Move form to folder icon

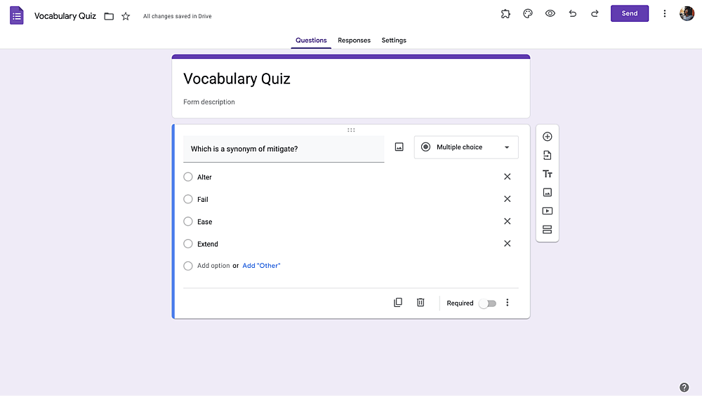[x=109, y=17]
